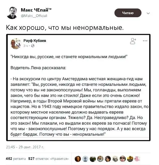Image resolution: width=159 pixels, height=165 pixels.
Task: Click the tweet text "Как хорошо, что мы ненормальные."
Action: click(x=65, y=27)
